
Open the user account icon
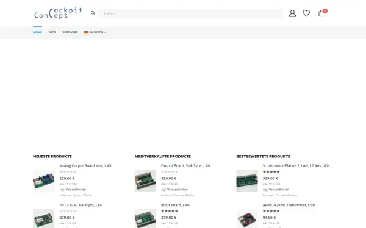tap(292, 13)
